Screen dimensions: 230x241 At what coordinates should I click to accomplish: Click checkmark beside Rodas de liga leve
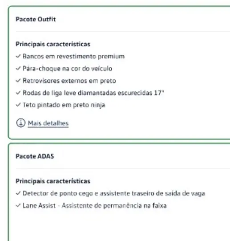point(18,93)
